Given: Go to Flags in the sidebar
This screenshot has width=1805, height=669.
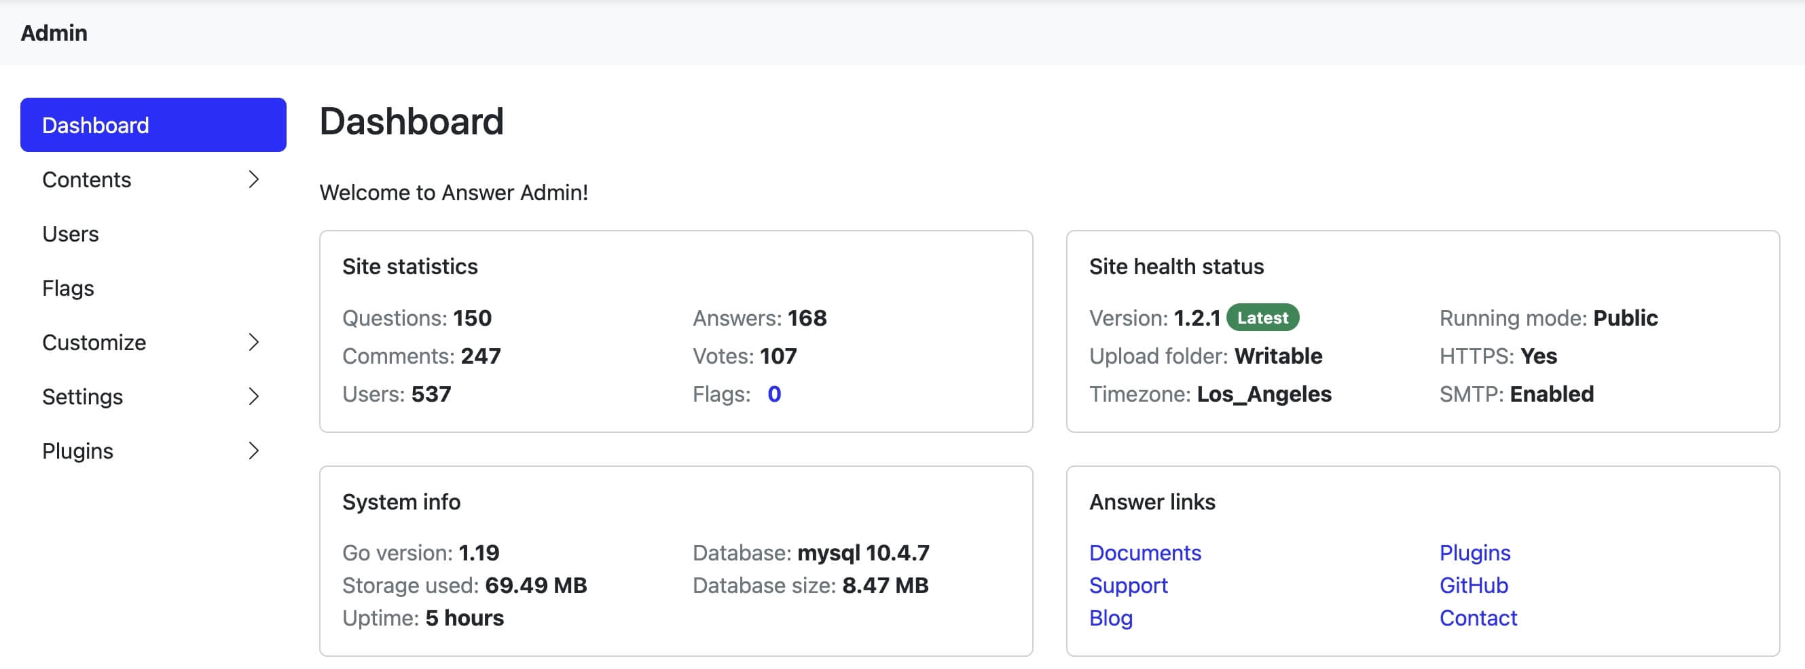Looking at the screenshot, I should (x=68, y=288).
